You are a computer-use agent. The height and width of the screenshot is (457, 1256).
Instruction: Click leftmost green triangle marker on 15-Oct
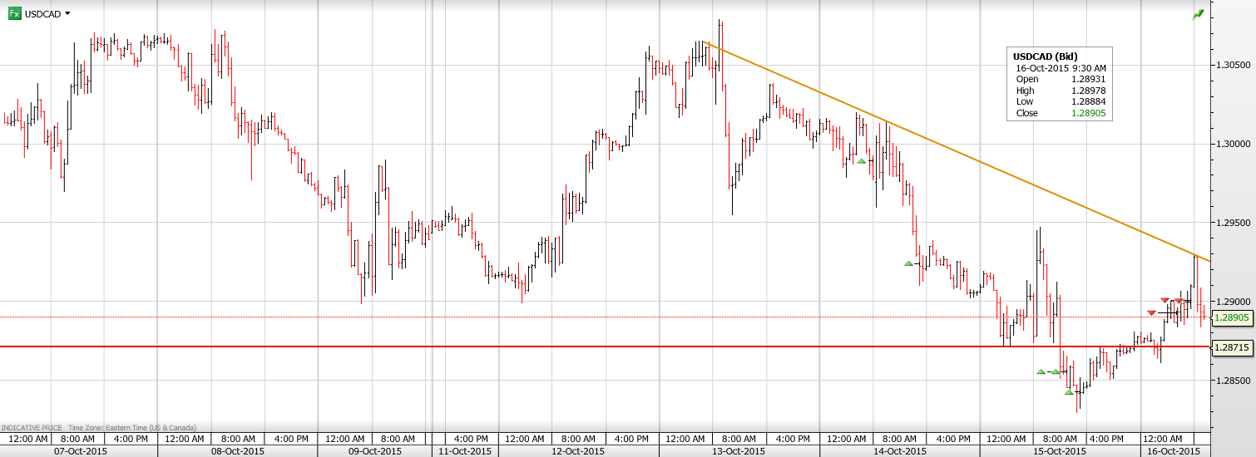click(1041, 371)
